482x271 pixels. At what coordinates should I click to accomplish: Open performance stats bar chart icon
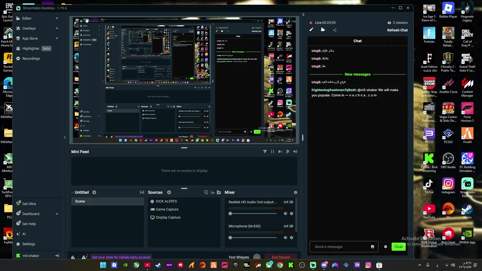point(73,257)
